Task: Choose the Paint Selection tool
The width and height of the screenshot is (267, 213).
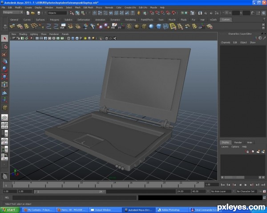Action: [4, 54]
